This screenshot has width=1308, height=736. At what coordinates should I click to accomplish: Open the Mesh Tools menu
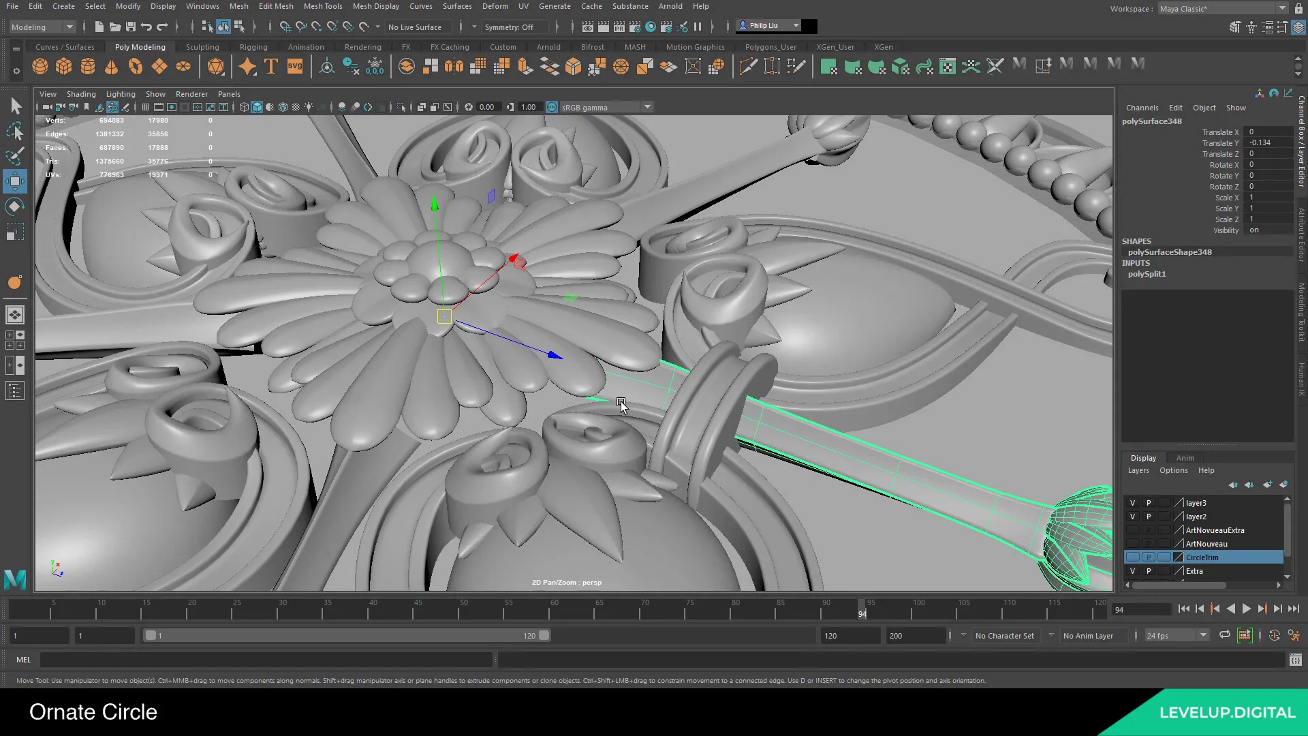tap(323, 6)
